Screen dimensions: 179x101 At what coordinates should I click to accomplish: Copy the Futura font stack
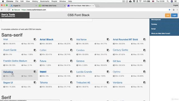point(72,61)
